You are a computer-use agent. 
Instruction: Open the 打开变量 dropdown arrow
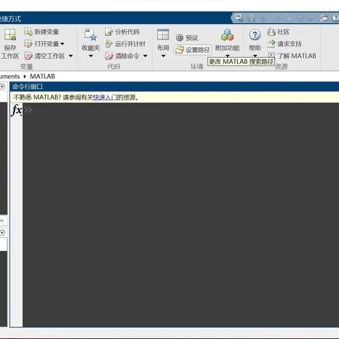click(x=63, y=44)
